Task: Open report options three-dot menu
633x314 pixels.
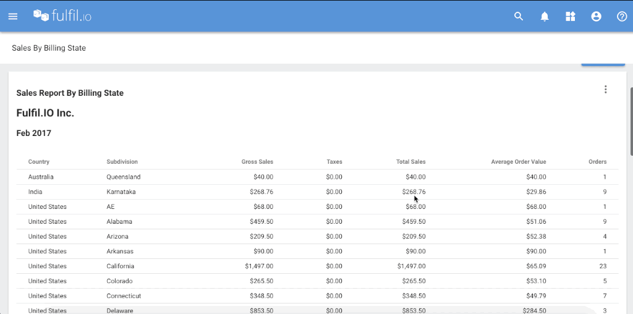Action: pos(605,89)
